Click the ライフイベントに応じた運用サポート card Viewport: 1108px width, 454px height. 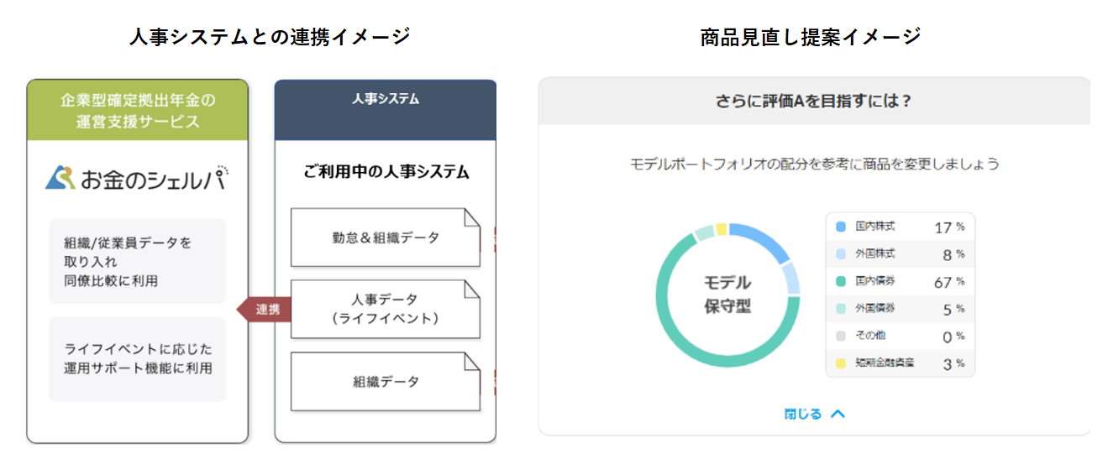point(138,358)
